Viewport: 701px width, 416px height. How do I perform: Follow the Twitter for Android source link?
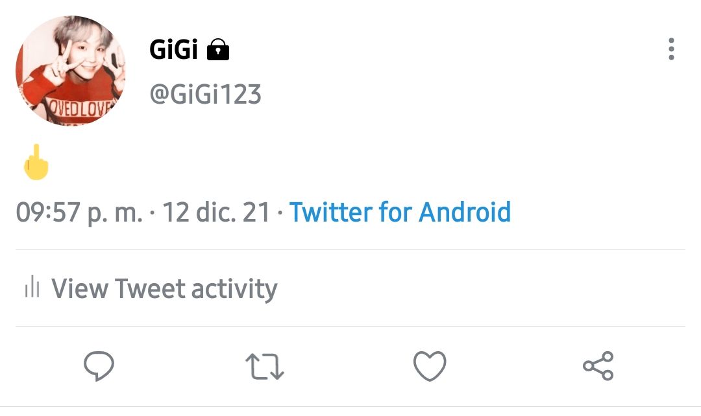[400, 212]
